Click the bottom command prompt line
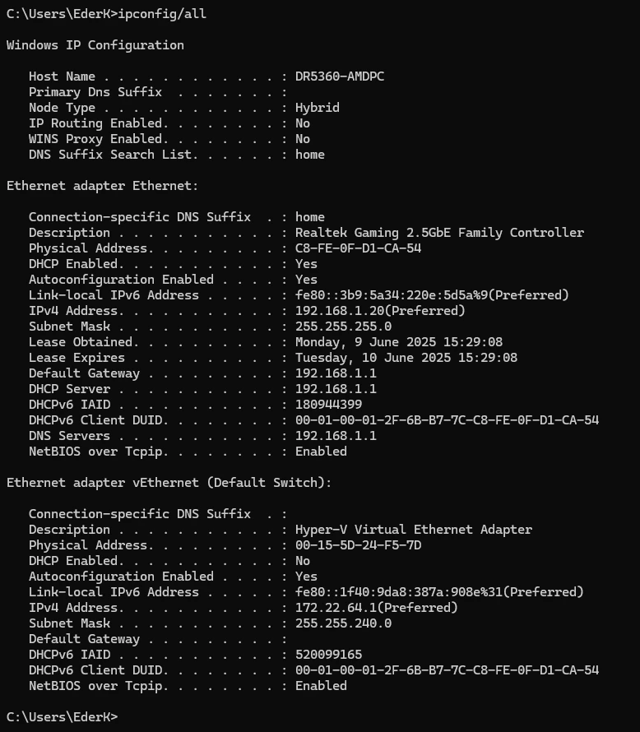Image resolution: width=640 pixels, height=732 pixels. click(x=62, y=716)
